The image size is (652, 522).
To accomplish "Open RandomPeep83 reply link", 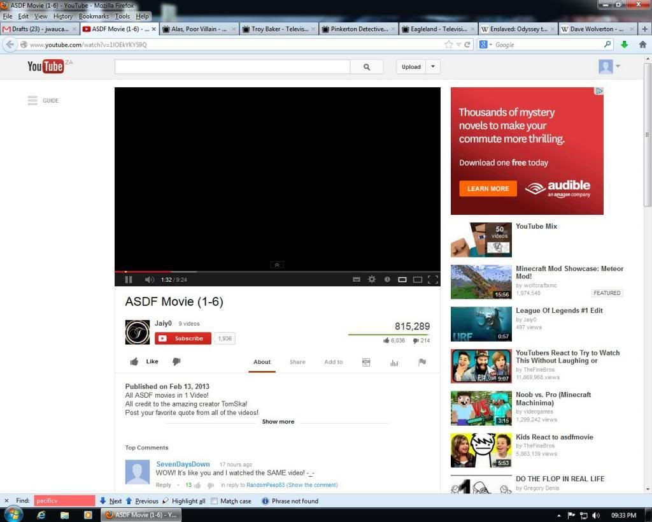I will coord(266,485).
